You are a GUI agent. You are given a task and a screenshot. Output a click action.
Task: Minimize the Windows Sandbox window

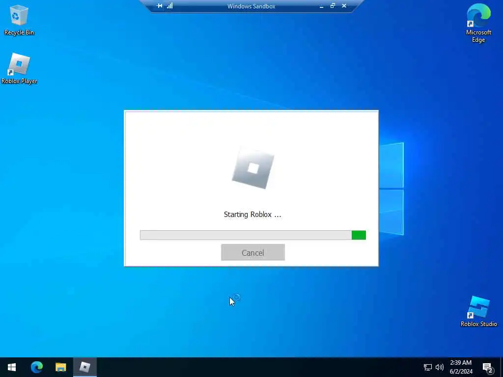(321, 6)
